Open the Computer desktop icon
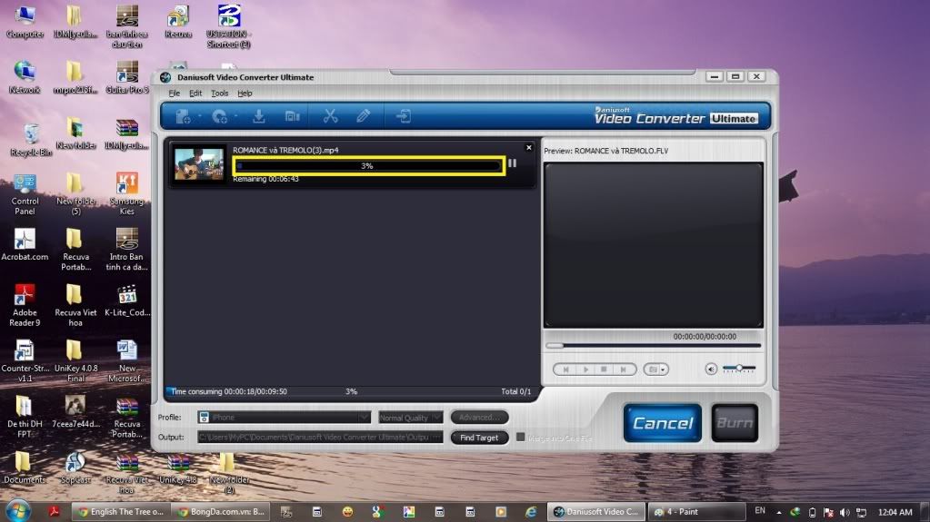The height and width of the screenshot is (522, 930). [25, 22]
